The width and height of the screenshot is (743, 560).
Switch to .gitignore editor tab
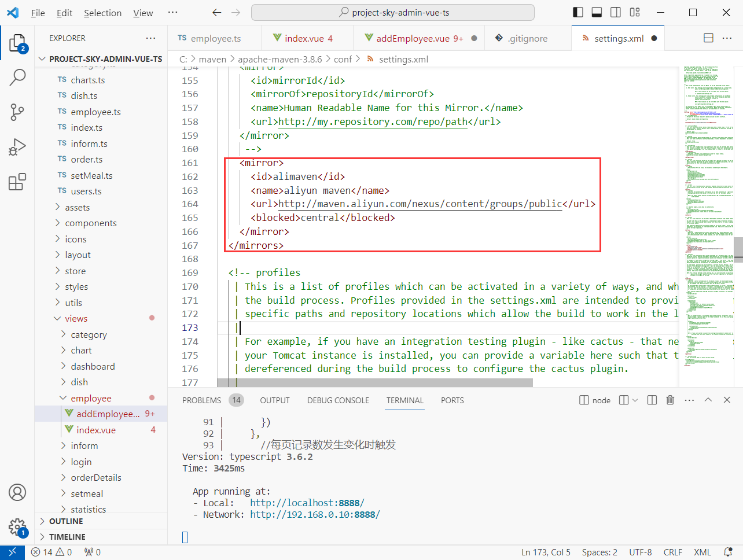point(527,38)
